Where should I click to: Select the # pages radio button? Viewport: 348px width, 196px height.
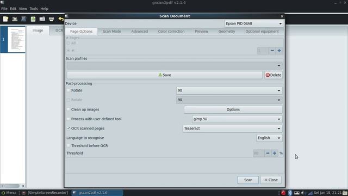69,51
